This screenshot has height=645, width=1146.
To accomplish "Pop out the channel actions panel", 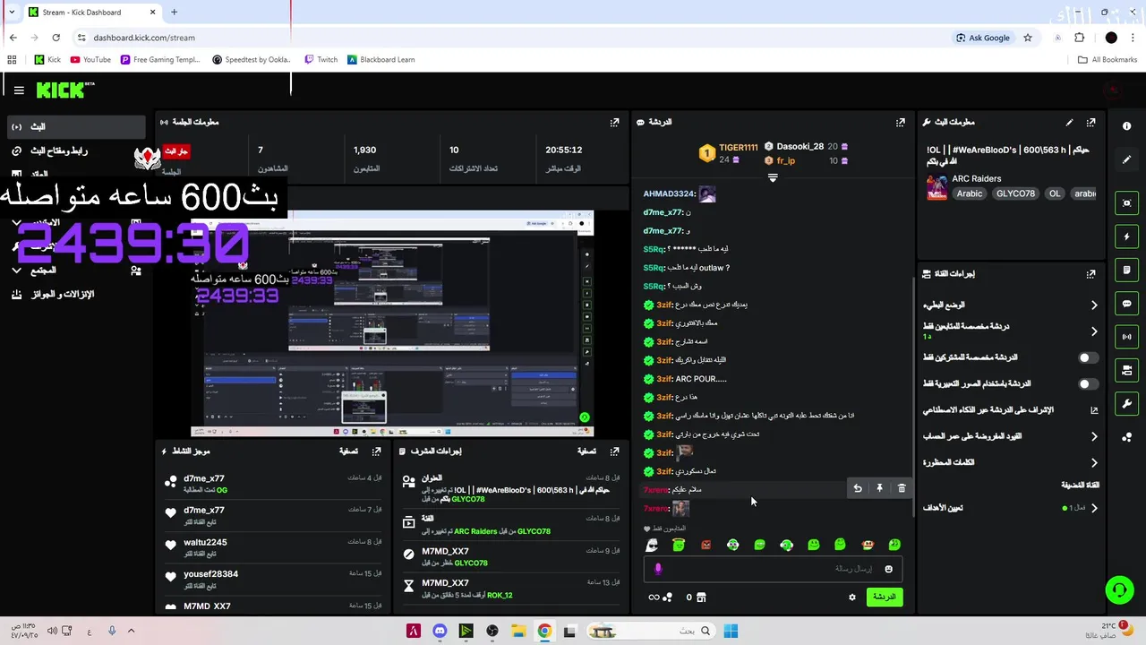I will (1090, 274).
